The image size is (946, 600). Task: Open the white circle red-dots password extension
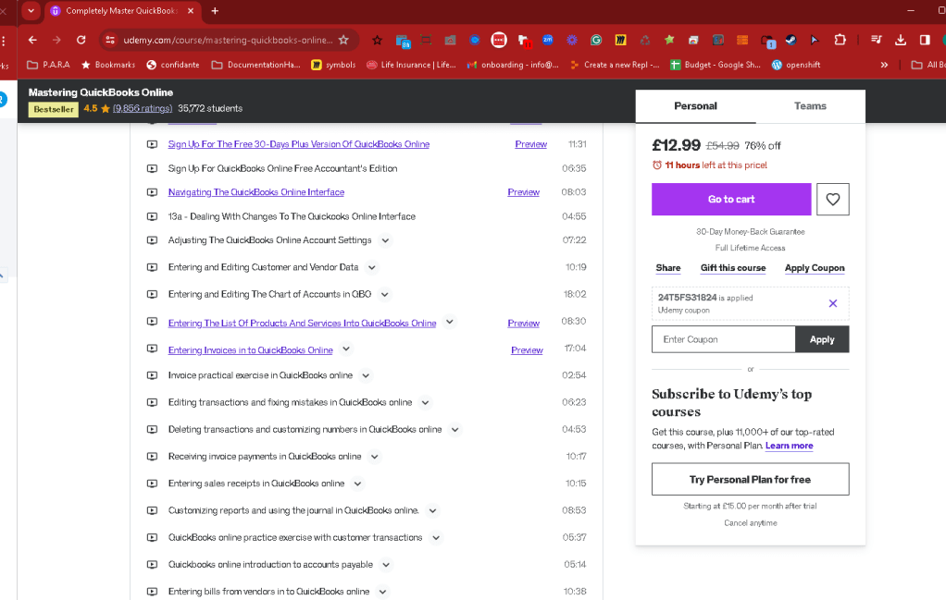499,40
